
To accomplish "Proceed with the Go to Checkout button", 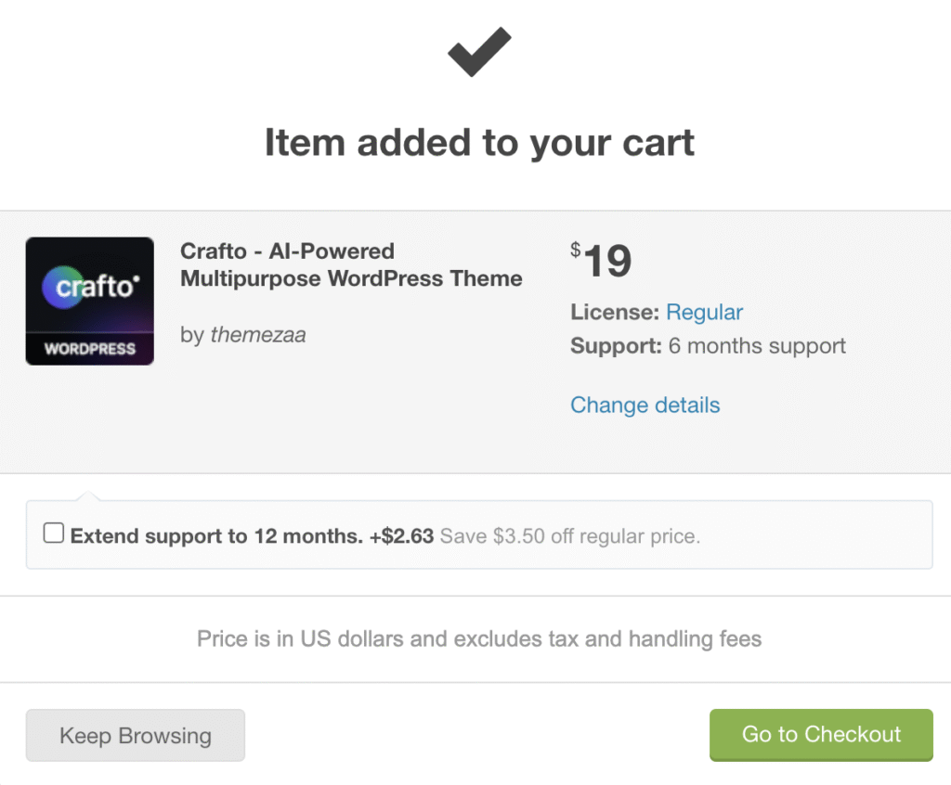I will (x=821, y=734).
